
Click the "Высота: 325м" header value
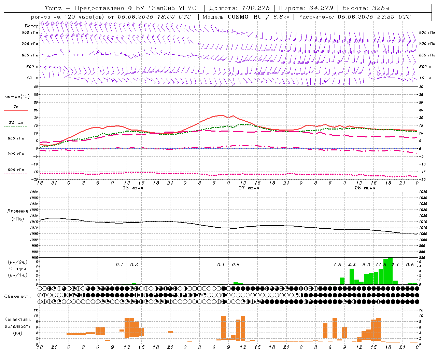[x=366, y=8]
